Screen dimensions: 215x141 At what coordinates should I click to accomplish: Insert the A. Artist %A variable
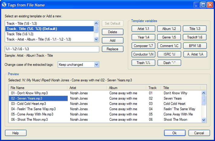click(195, 54)
